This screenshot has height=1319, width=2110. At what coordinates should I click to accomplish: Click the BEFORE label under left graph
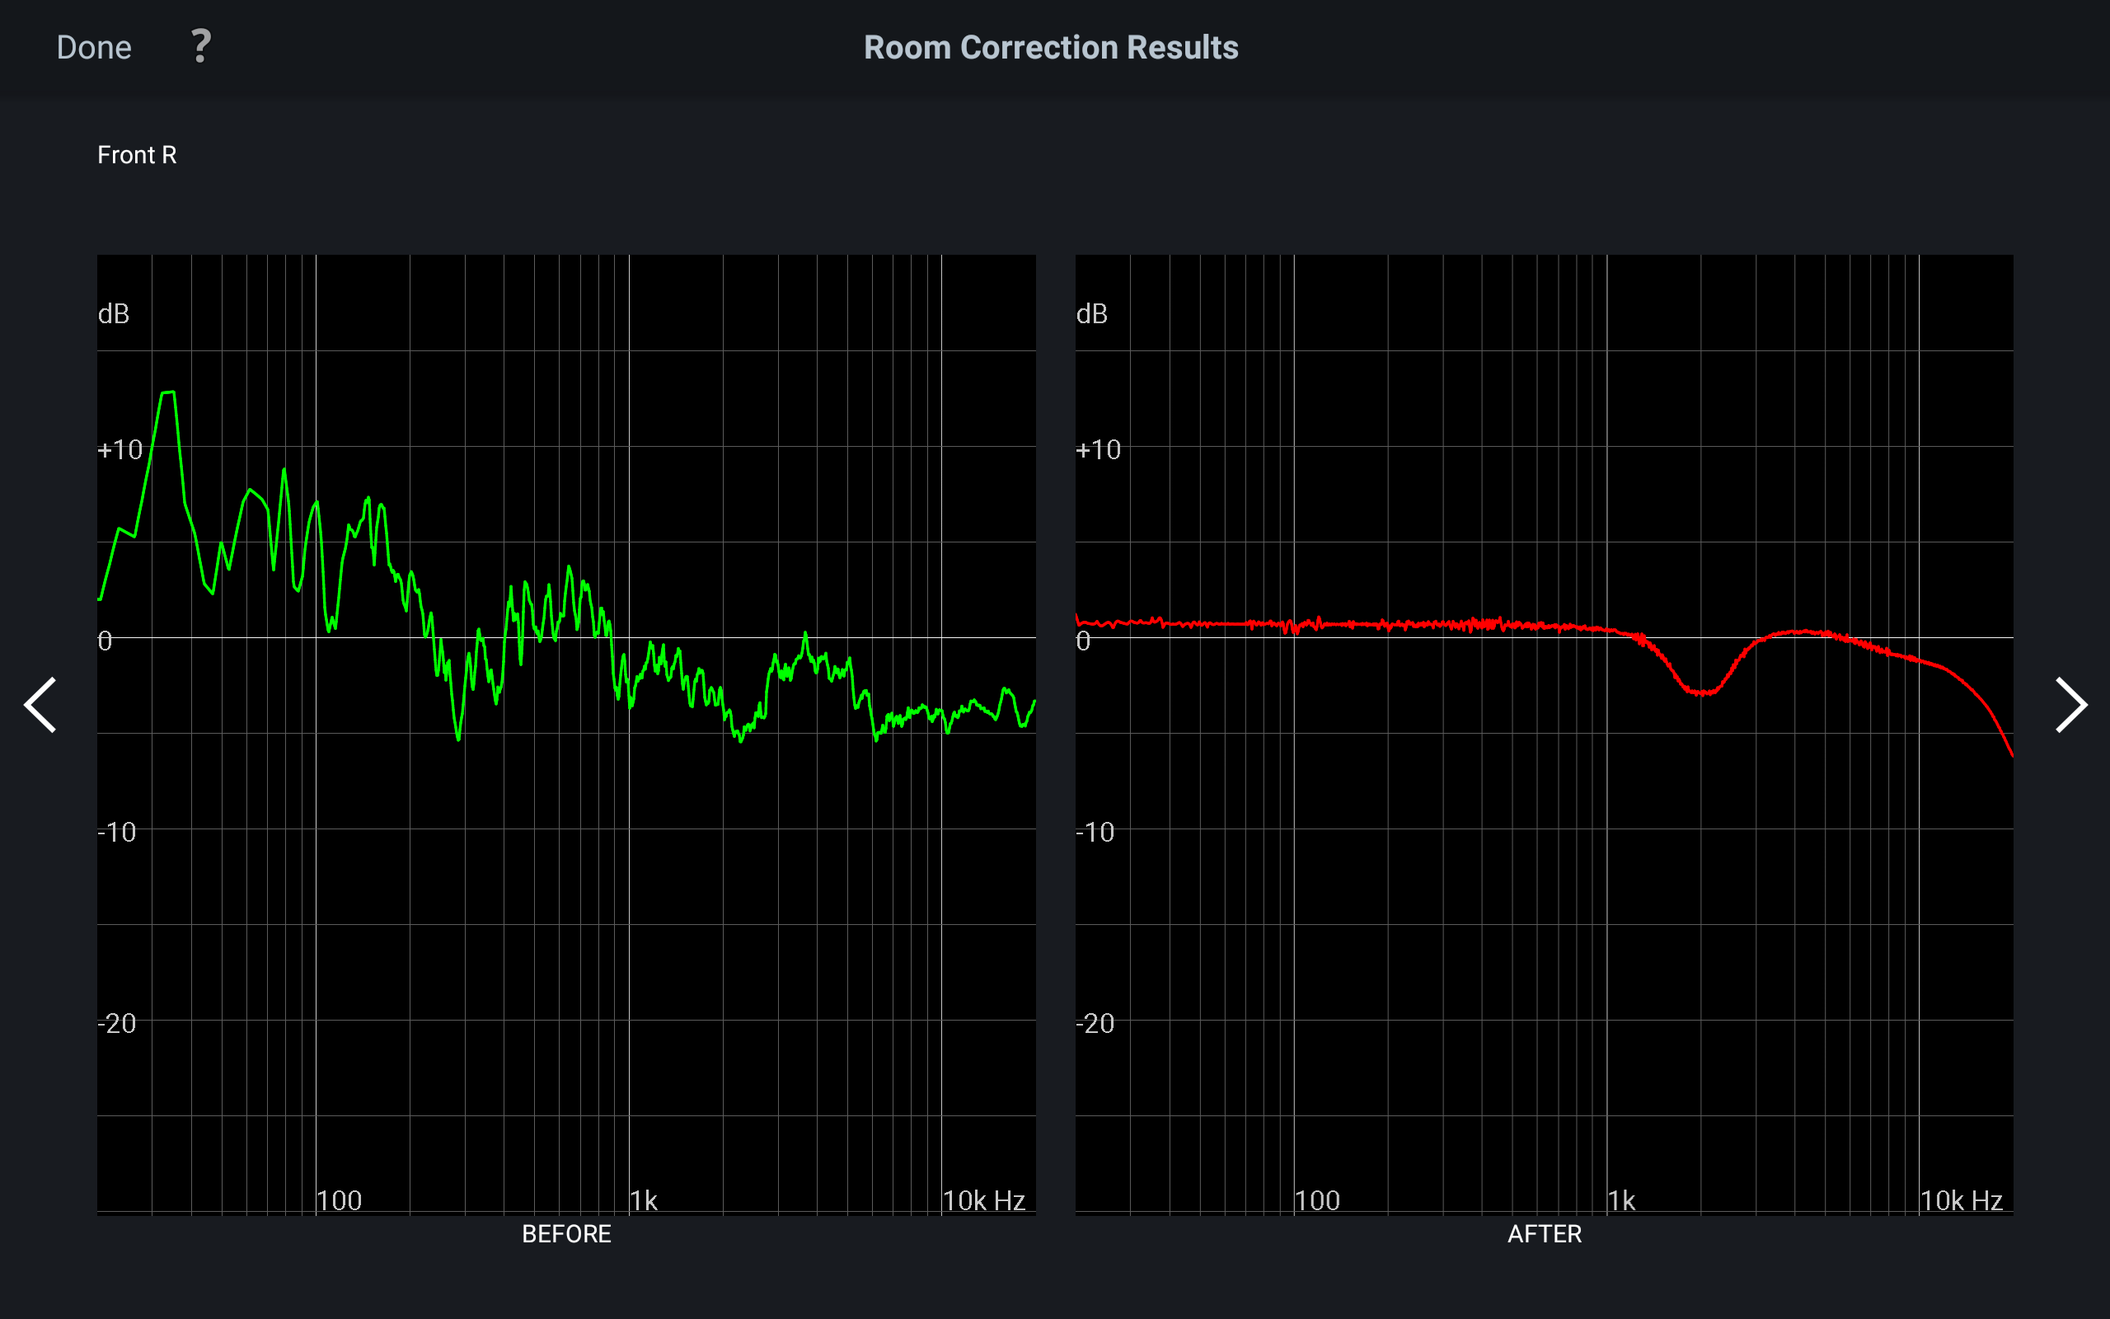[x=566, y=1233]
